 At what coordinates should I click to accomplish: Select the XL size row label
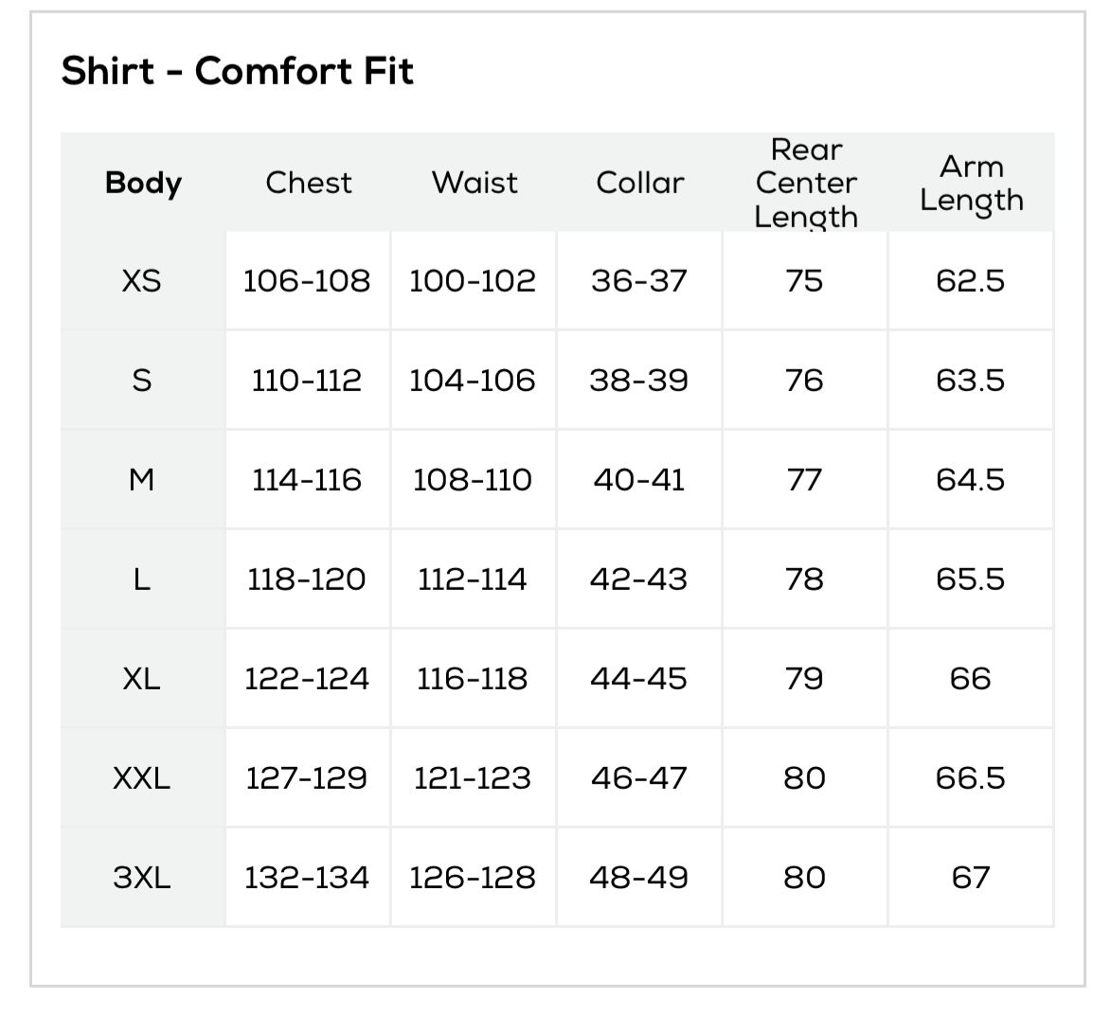tap(142, 679)
